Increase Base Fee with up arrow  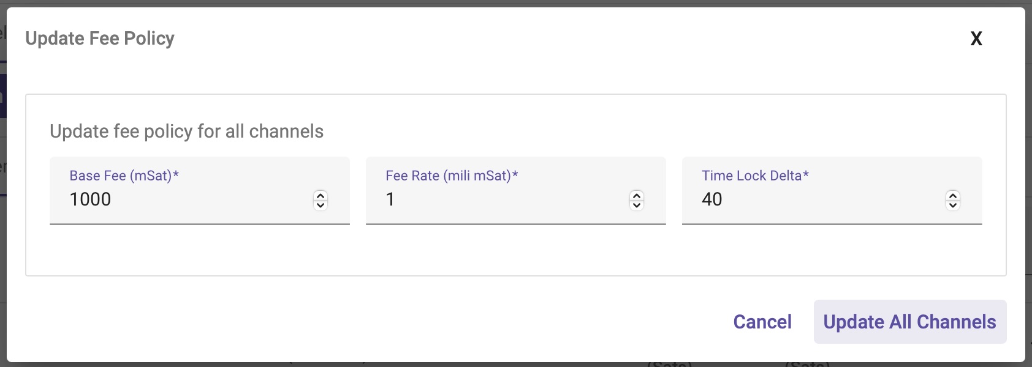point(321,196)
